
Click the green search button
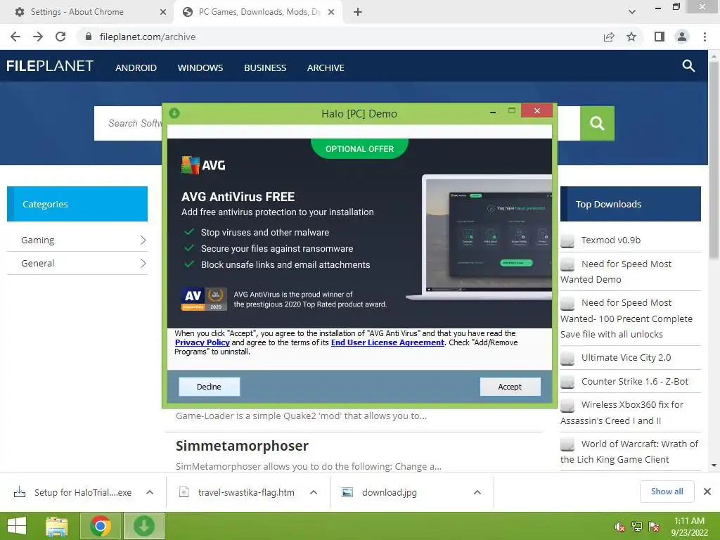[x=597, y=123]
